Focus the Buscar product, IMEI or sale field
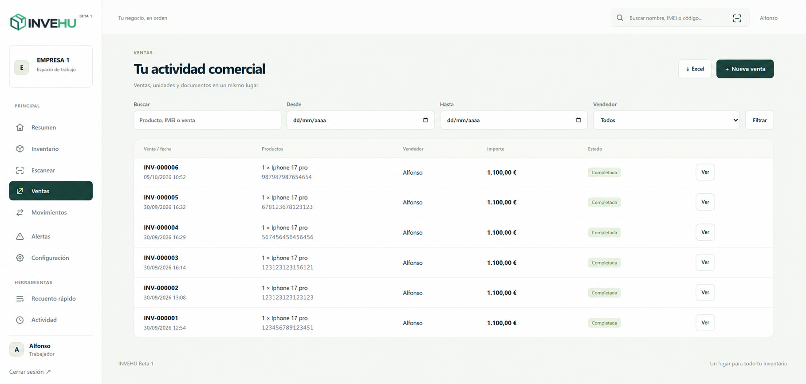Image resolution: width=806 pixels, height=384 pixels. 207,120
